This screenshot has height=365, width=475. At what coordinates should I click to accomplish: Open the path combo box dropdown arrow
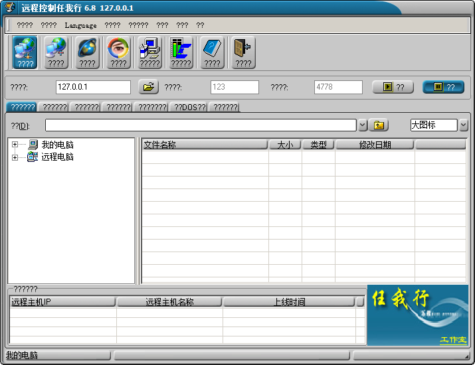coord(362,125)
